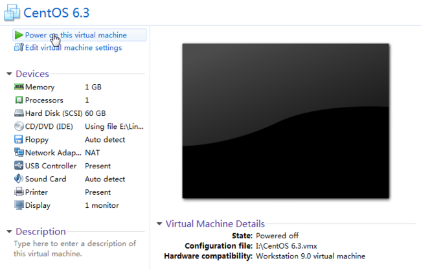421x270 pixels.
Task: Click the Devices section heading
Action: click(x=32, y=74)
